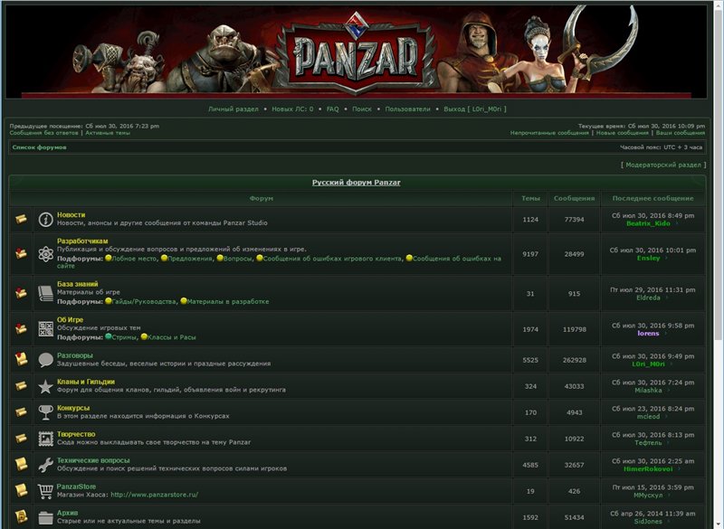Open the Пользователи members list
This screenshot has height=529, width=724.
point(408,109)
